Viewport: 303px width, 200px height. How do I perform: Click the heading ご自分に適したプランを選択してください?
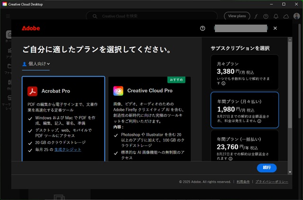pos(97,50)
